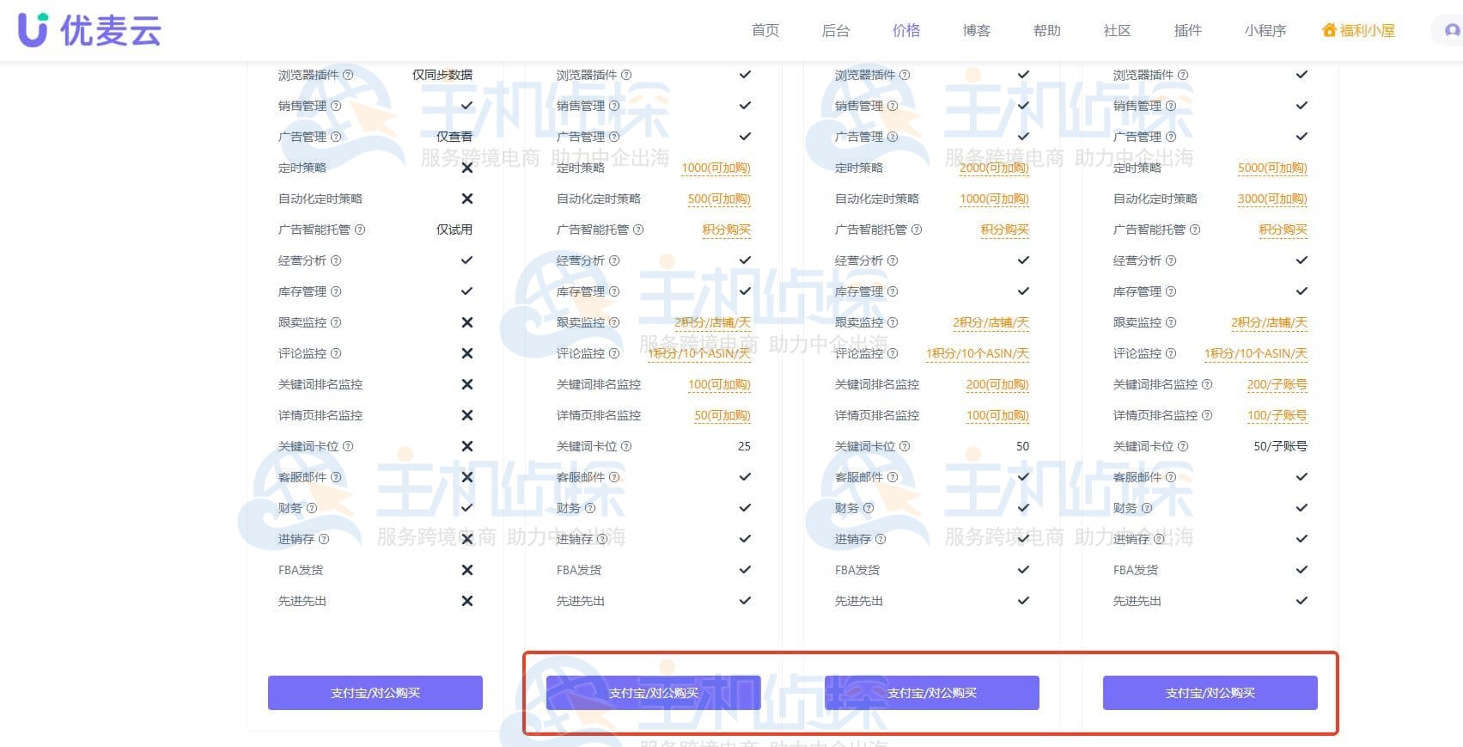
Task: Click the 100/子账号 link
Action: (x=1277, y=415)
